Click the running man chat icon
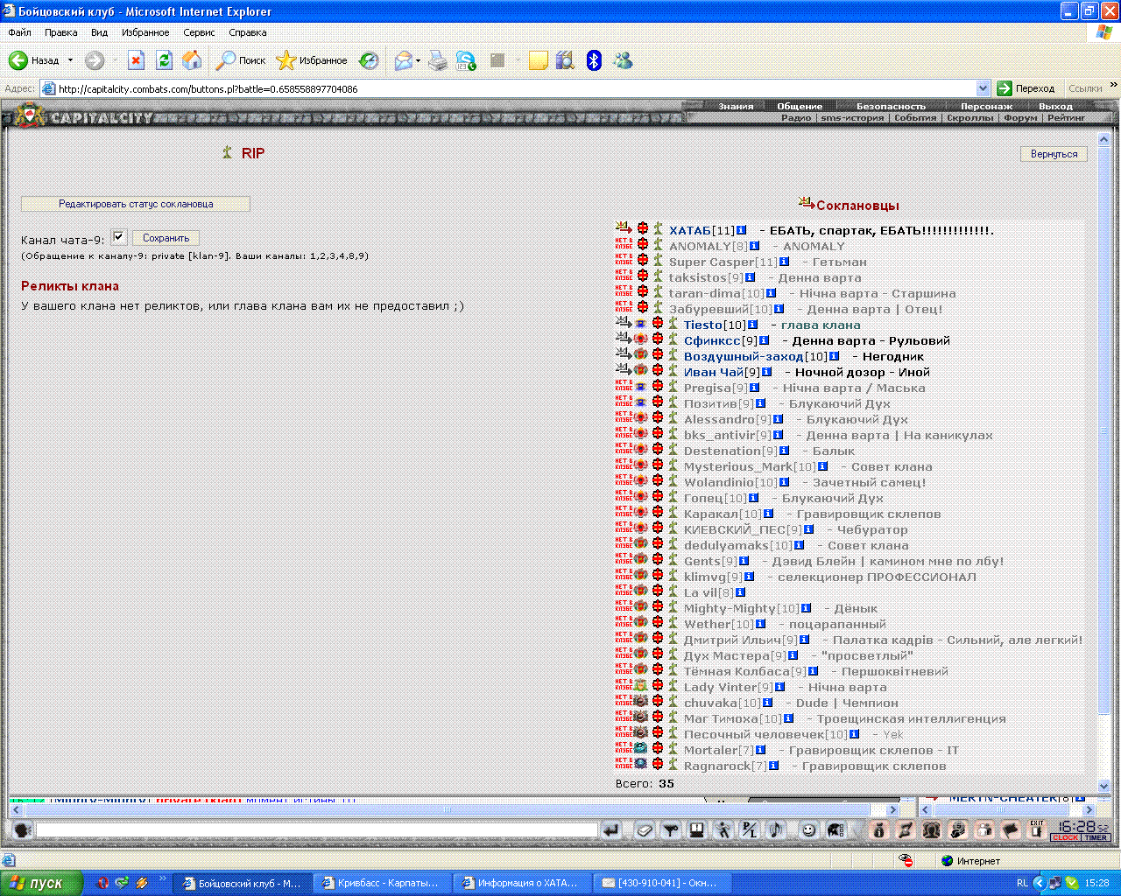Viewport: 1121px width, 896px height. tap(723, 830)
